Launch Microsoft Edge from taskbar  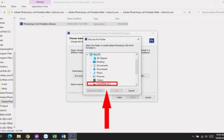point(10,136)
